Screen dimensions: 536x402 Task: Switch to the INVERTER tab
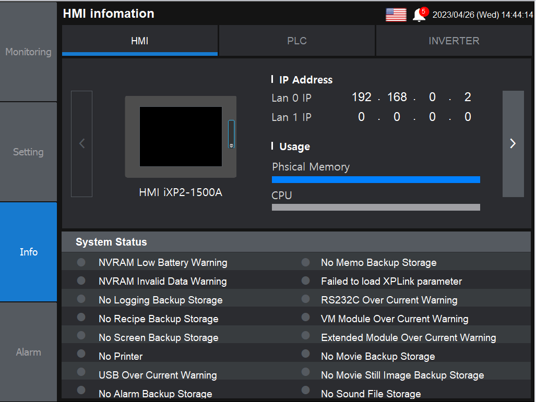(454, 41)
